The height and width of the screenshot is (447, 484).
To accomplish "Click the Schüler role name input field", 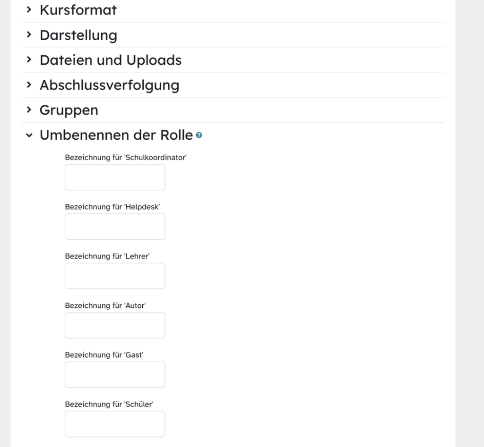I will 114,423.
